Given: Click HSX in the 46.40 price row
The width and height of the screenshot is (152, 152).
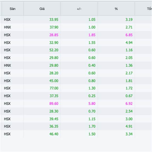Looking at the screenshot, I should click(x=7, y=134).
